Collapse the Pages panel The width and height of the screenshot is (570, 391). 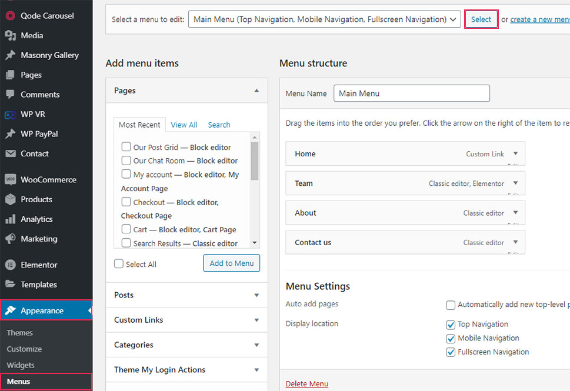[x=256, y=91]
